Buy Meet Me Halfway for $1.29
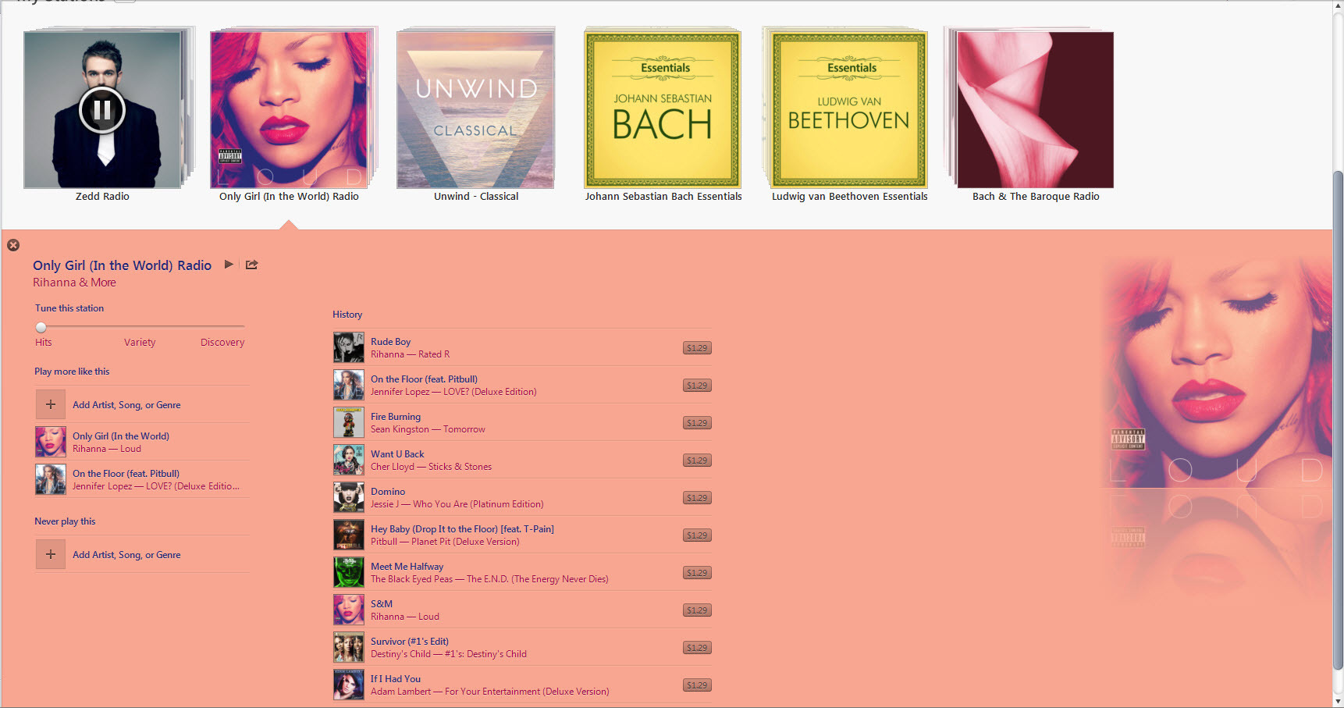This screenshot has height=708, width=1344. pos(697,573)
